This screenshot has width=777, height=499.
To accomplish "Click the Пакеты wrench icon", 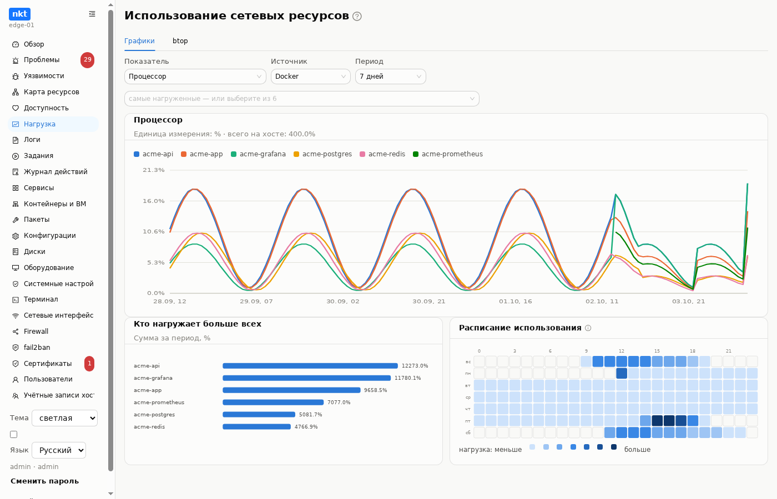I will (x=16, y=220).
